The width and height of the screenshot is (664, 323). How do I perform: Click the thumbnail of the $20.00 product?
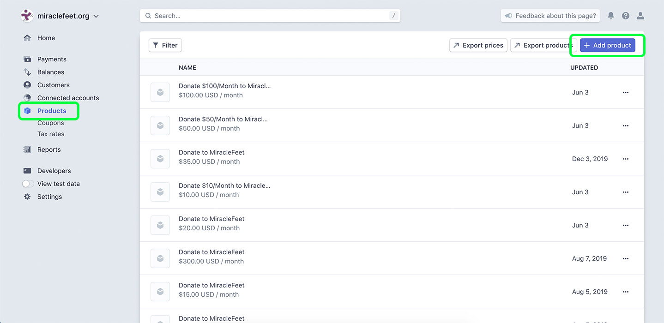[x=160, y=225]
